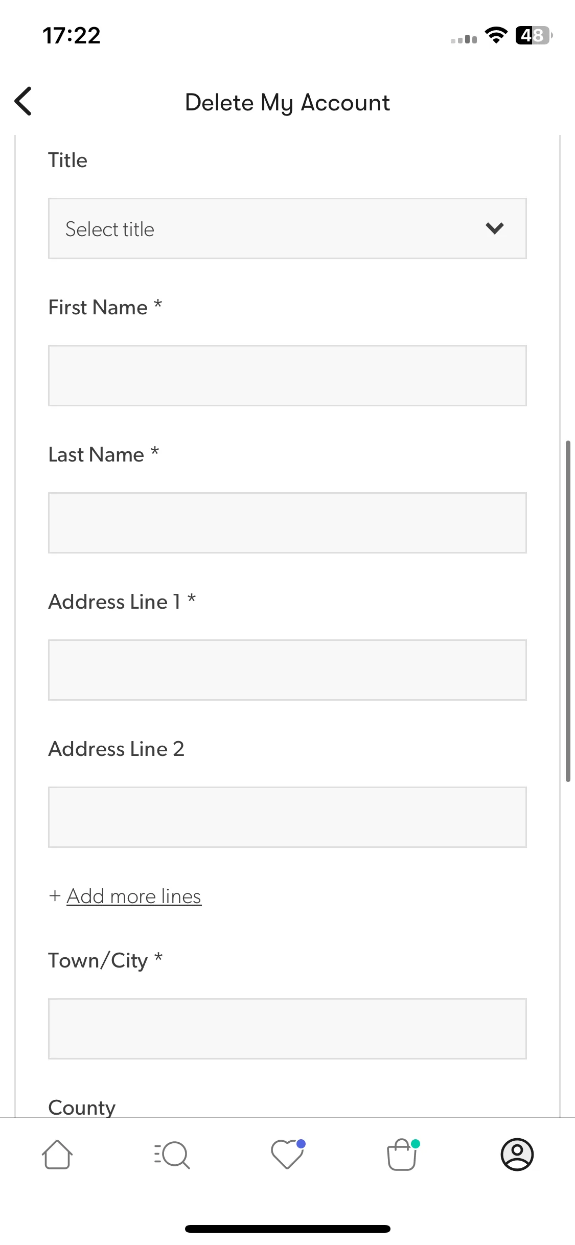Open the Home tab icon

(57, 1155)
